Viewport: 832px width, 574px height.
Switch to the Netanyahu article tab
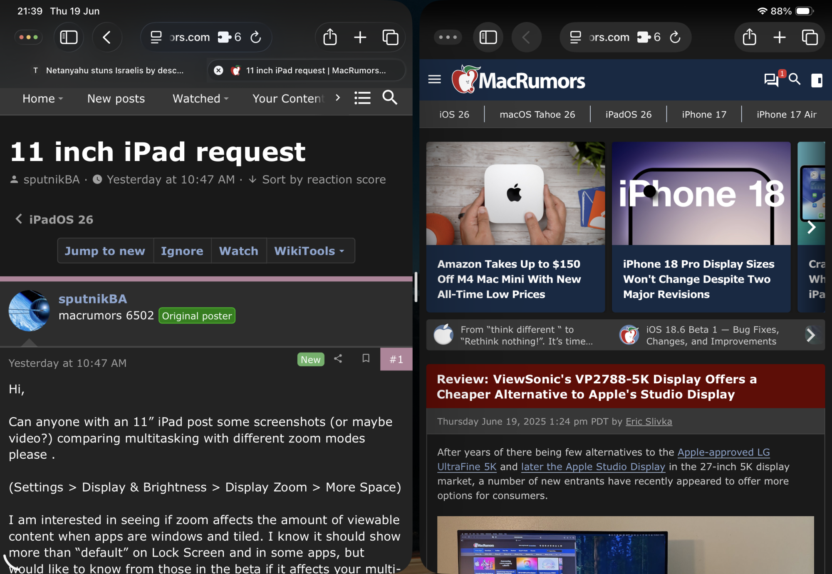coord(114,70)
